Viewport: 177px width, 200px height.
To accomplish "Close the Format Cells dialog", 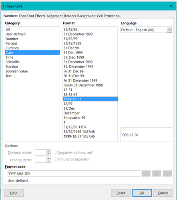I will click(x=171, y=6).
